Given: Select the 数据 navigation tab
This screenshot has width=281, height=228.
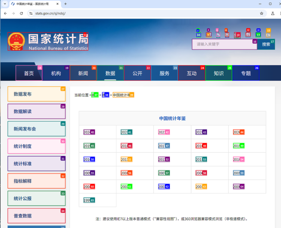Looking at the screenshot, I should click(110, 73).
